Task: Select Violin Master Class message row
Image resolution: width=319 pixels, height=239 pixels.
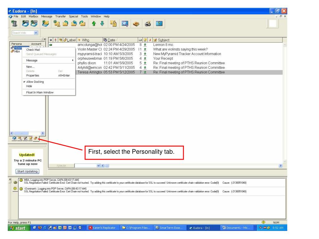Action: coord(165,49)
